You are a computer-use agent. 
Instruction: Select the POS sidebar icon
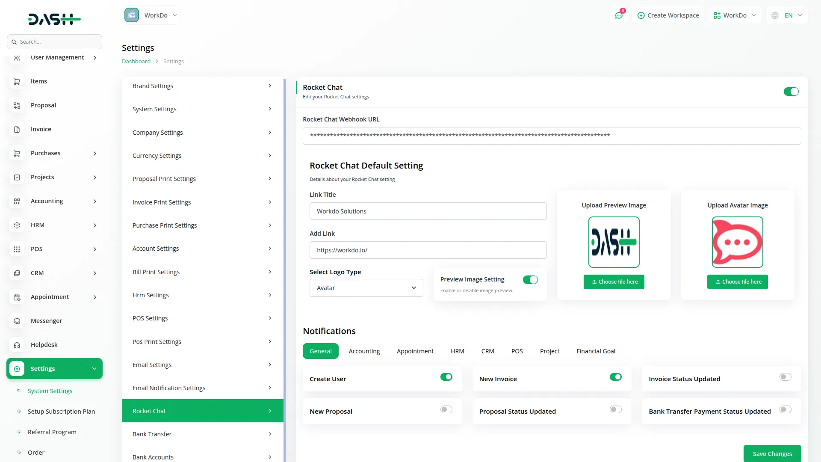[17, 249]
